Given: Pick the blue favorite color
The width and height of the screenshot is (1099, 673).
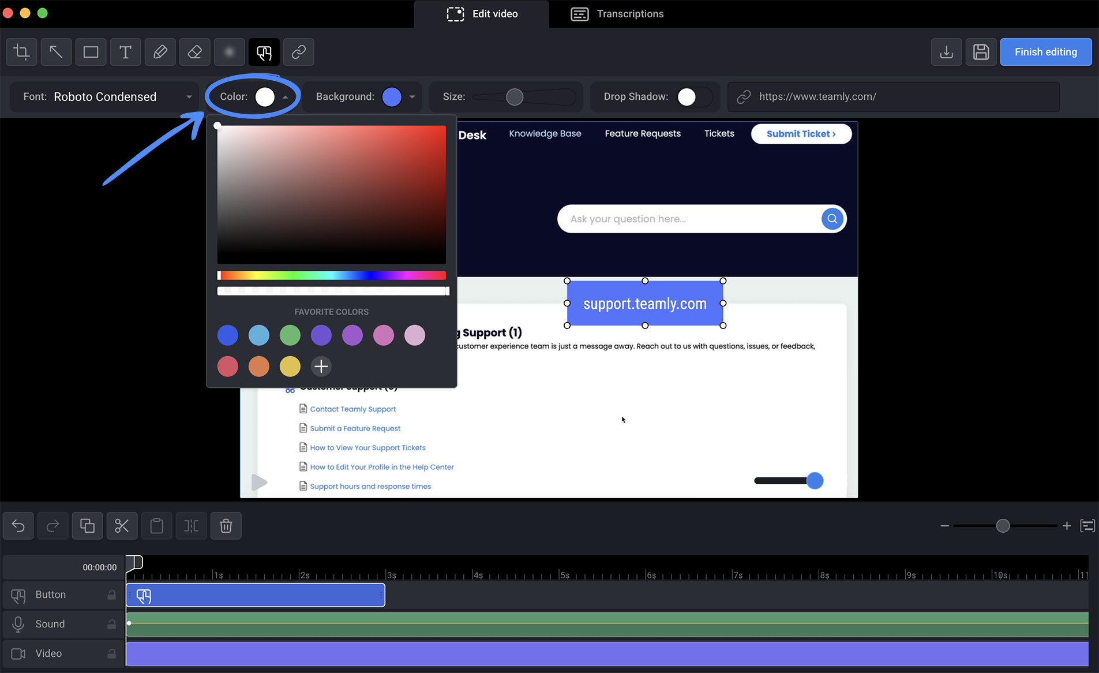Looking at the screenshot, I should [x=227, y=335].
